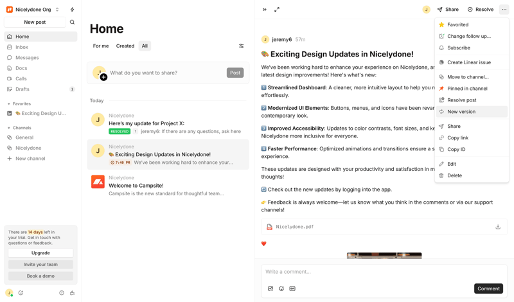Click the RESOLVED badge

tap(120, 131)
